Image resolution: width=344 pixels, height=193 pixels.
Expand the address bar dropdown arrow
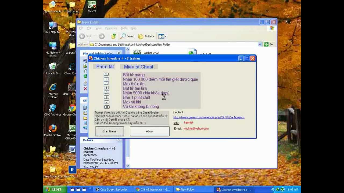pyautogui.click(x=260, y=44)
